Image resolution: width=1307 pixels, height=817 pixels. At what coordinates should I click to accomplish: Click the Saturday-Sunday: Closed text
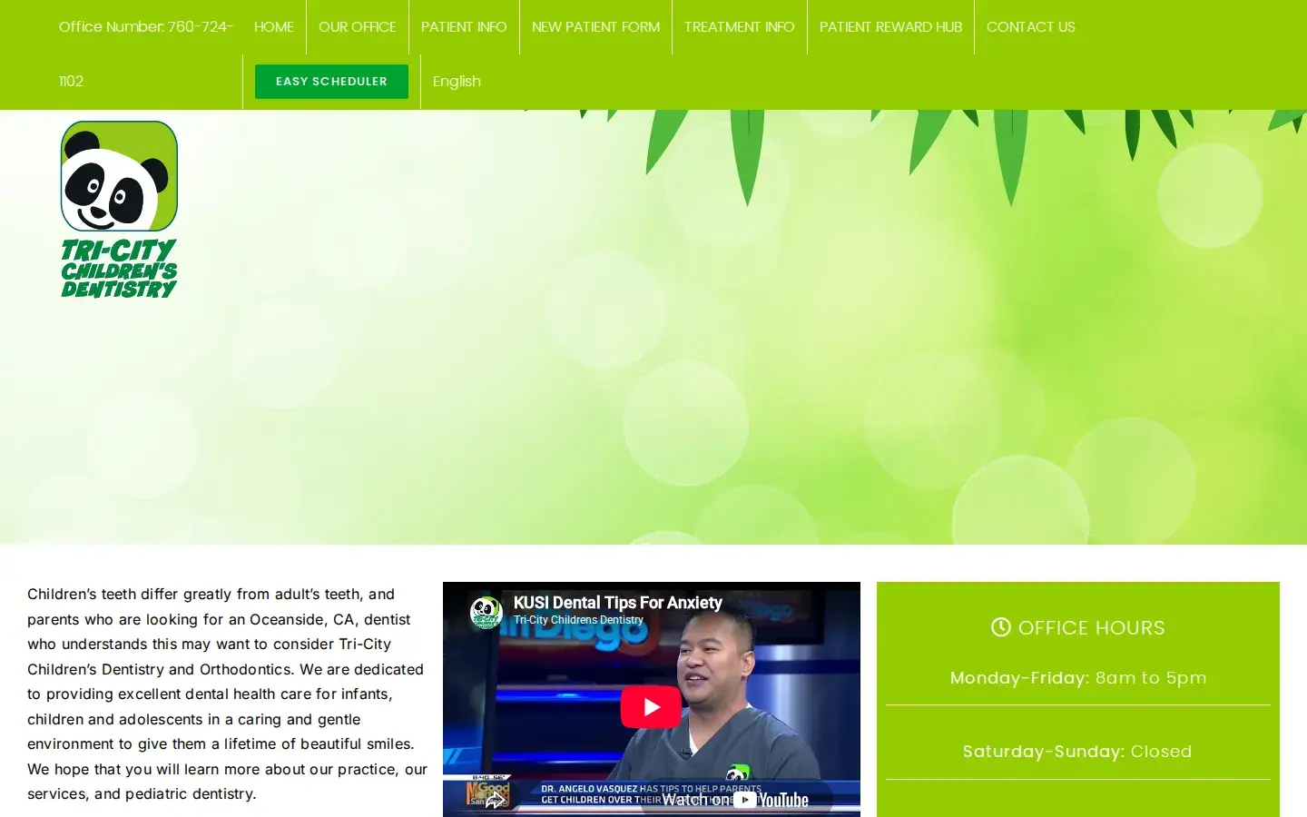(1077, 752)
